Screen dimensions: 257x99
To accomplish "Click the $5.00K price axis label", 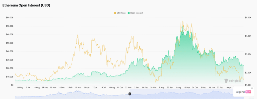I will [248, 17].
